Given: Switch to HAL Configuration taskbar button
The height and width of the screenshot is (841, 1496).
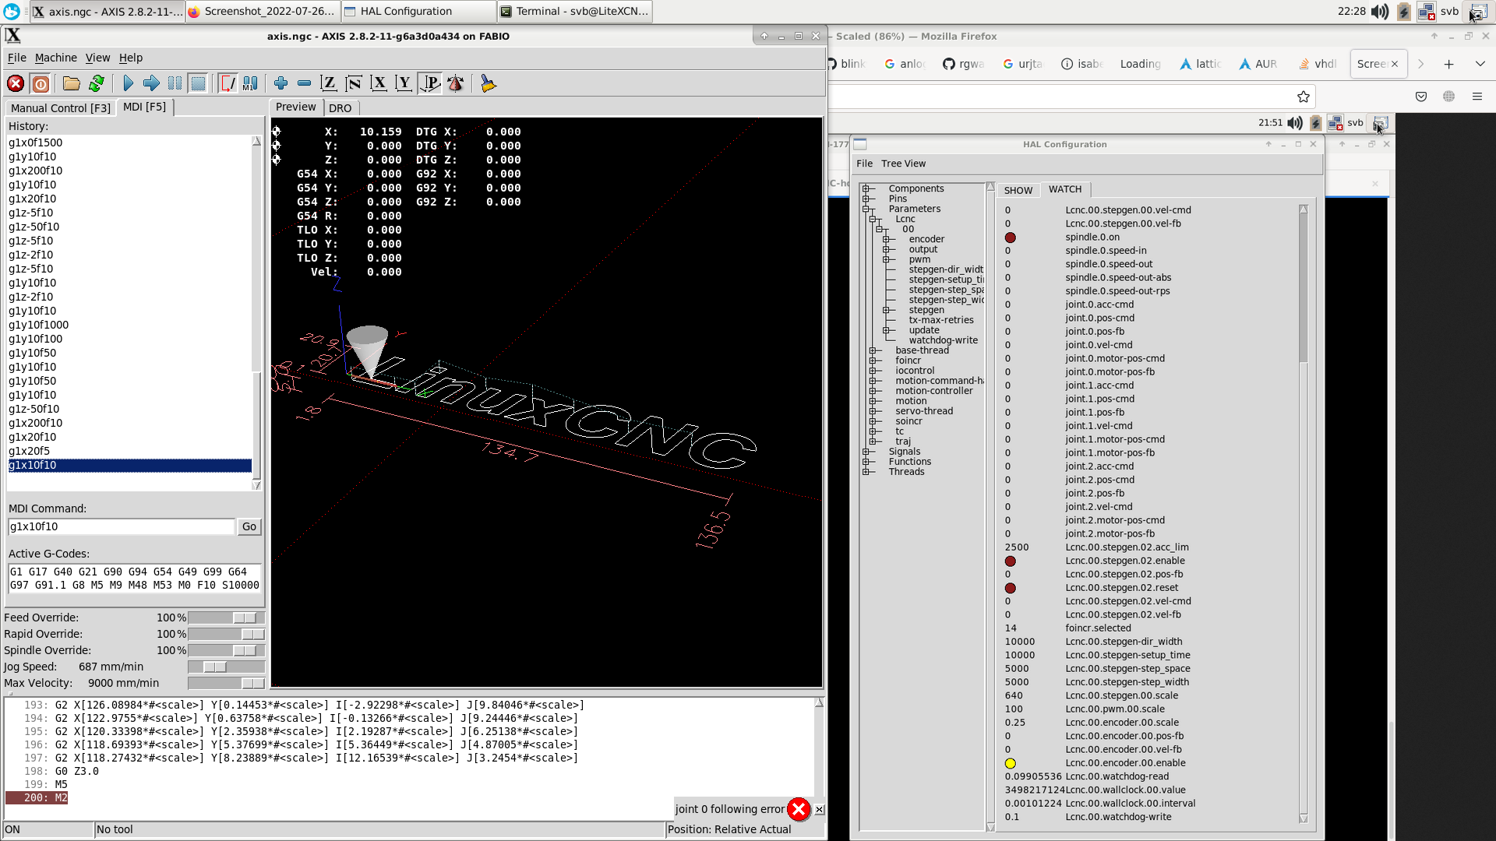Looking at the screenshot, I should [418, 11].
